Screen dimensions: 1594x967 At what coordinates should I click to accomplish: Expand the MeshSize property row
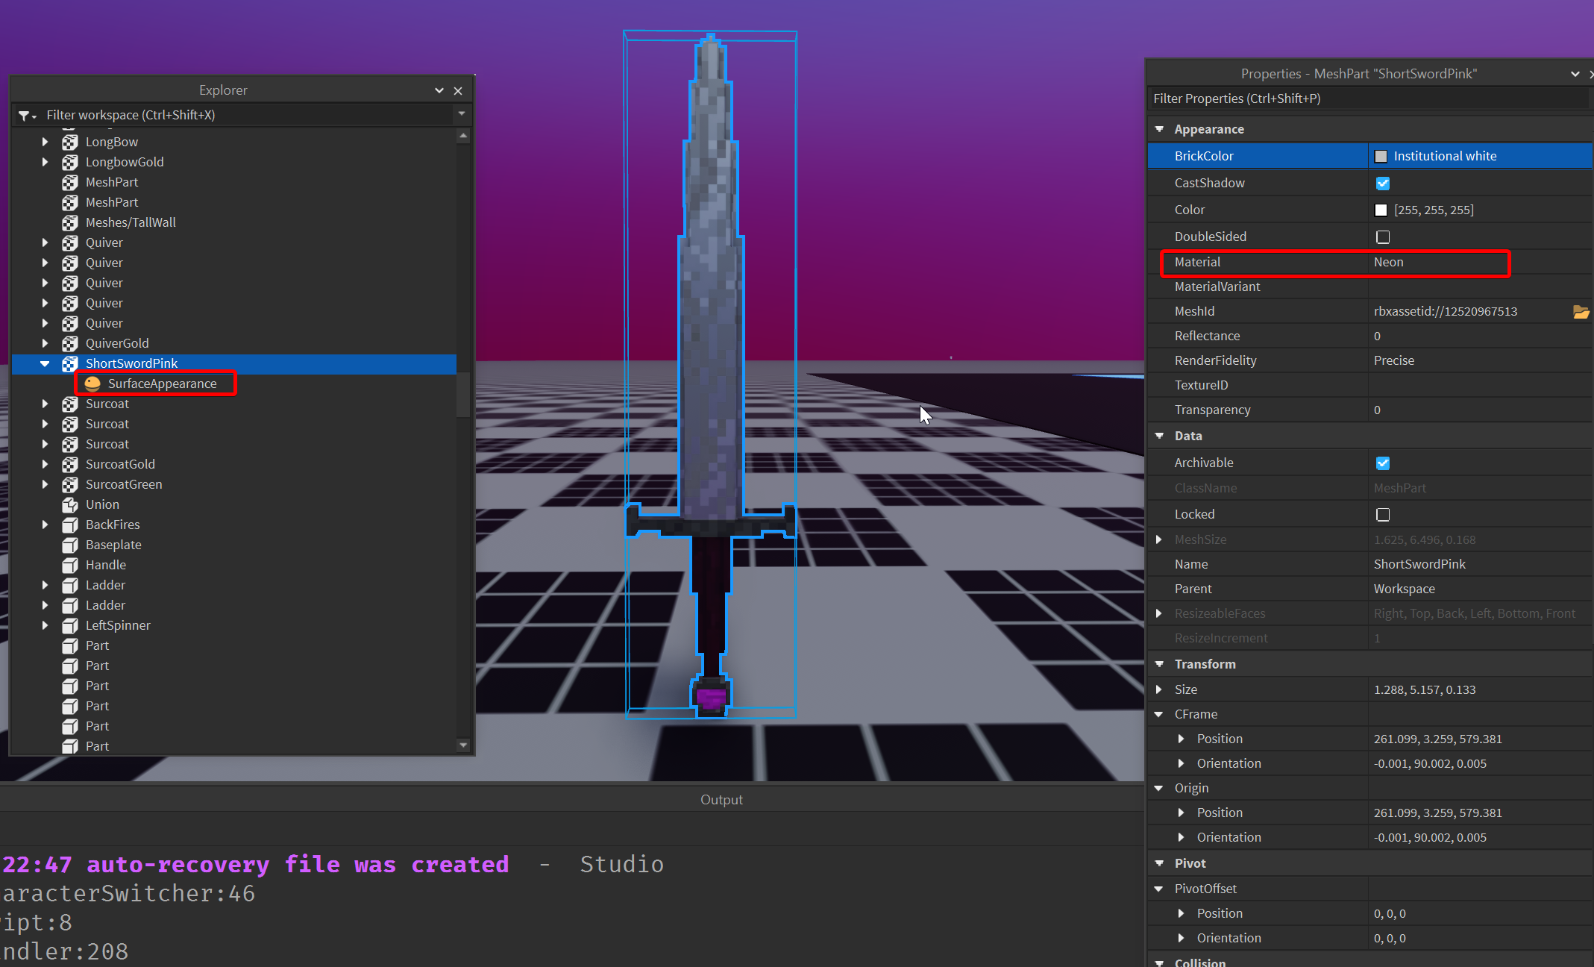tap(1160, 539)
